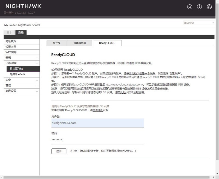Focus the 用户名 input field
The image size is (219, 179).
[x=98, y=123]
